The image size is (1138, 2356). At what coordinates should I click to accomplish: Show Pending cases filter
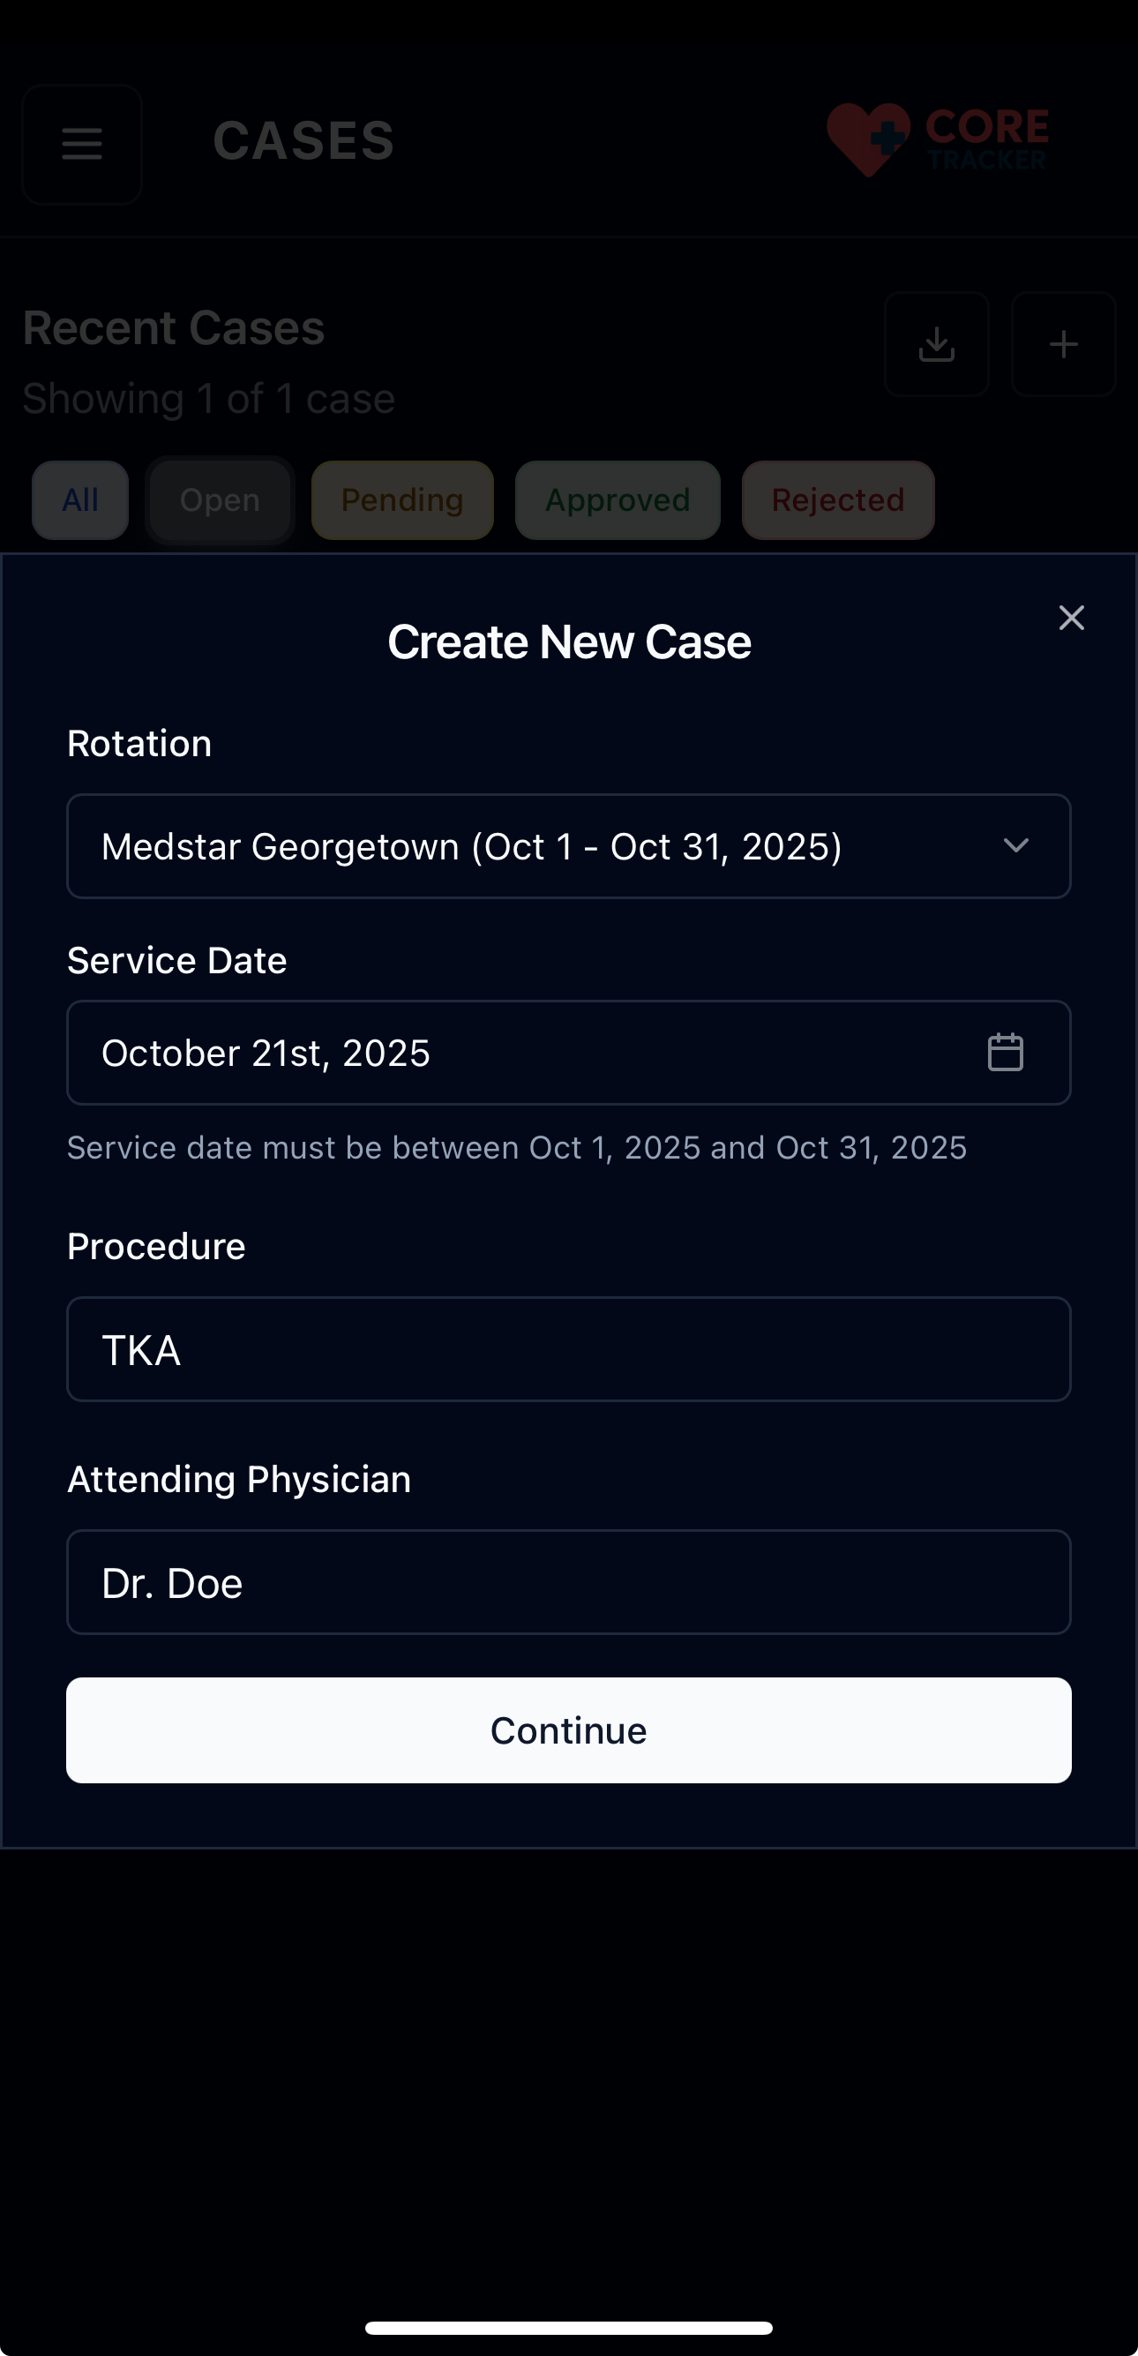402,500
